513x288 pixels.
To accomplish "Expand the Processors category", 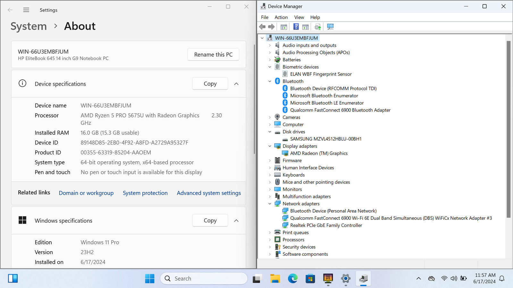I will [x=270, y=240].
